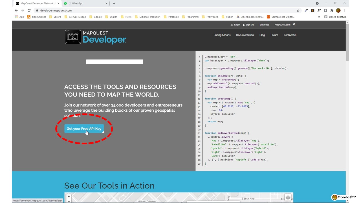Viewport: 361px width, 203px height.
Task: Close the MapQuest Developer Network tab
Action: (58, 3)
